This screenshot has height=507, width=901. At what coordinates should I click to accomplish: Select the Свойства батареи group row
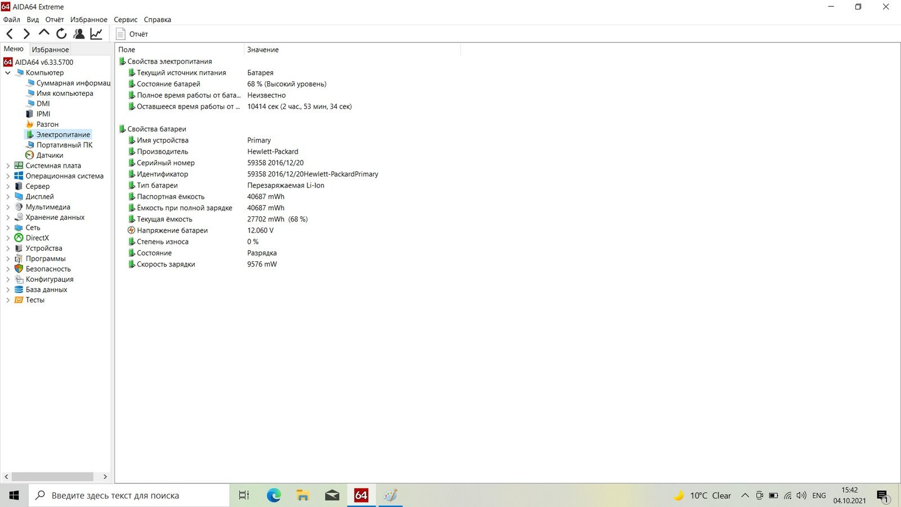153,129
